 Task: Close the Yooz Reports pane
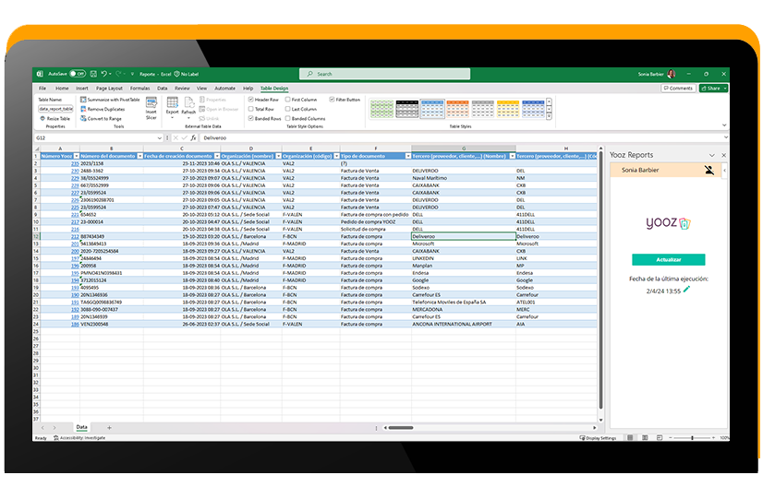[x=723, y=155]
